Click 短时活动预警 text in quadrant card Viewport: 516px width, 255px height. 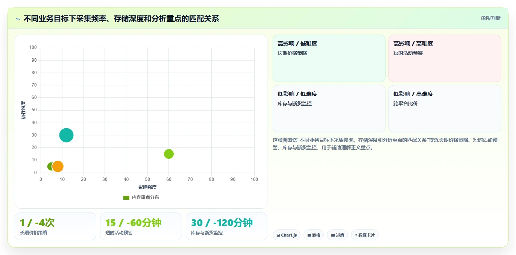pos(408,53)
